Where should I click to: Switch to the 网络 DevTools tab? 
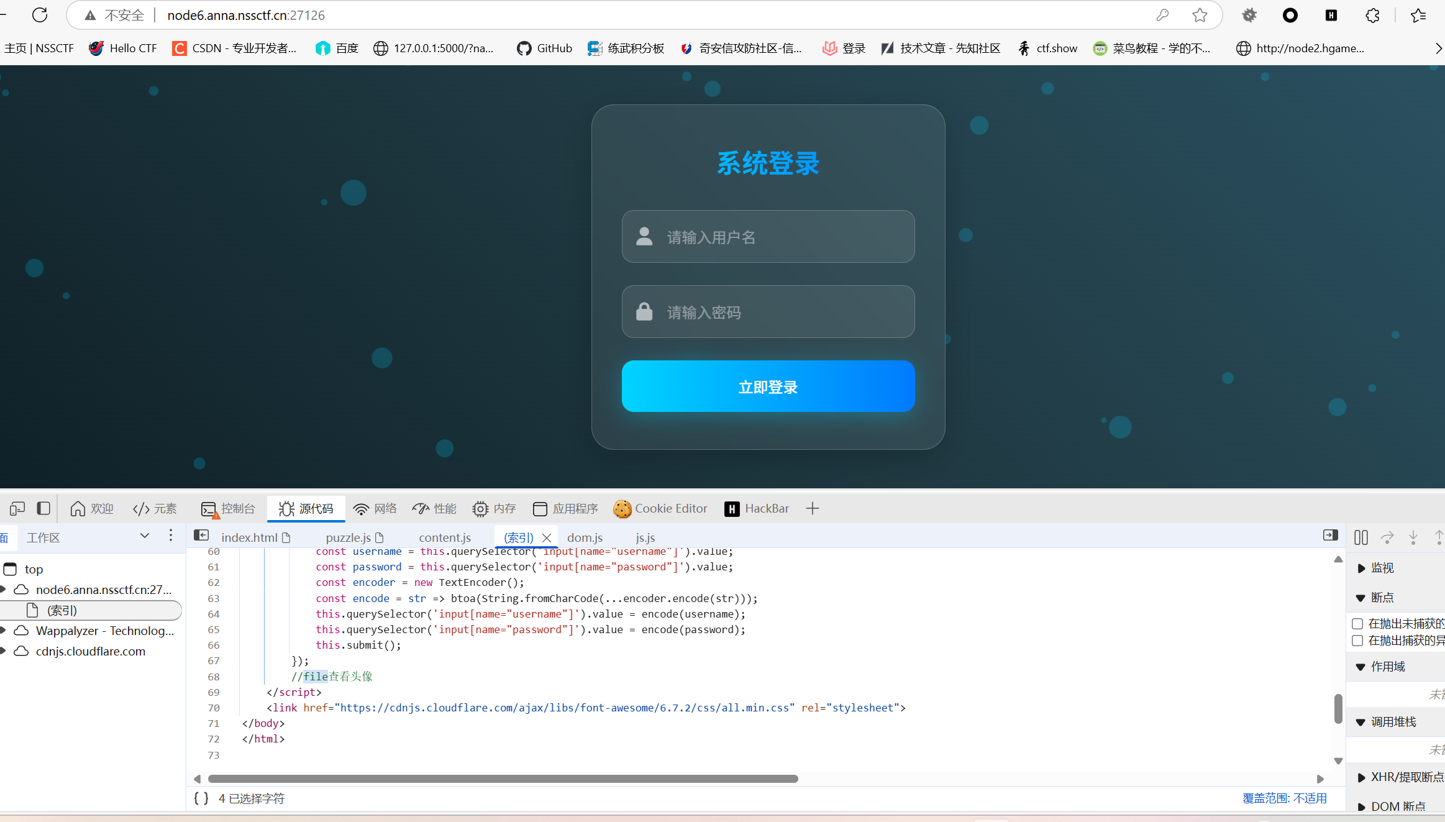pyautogui.click(x=375, y=509)
